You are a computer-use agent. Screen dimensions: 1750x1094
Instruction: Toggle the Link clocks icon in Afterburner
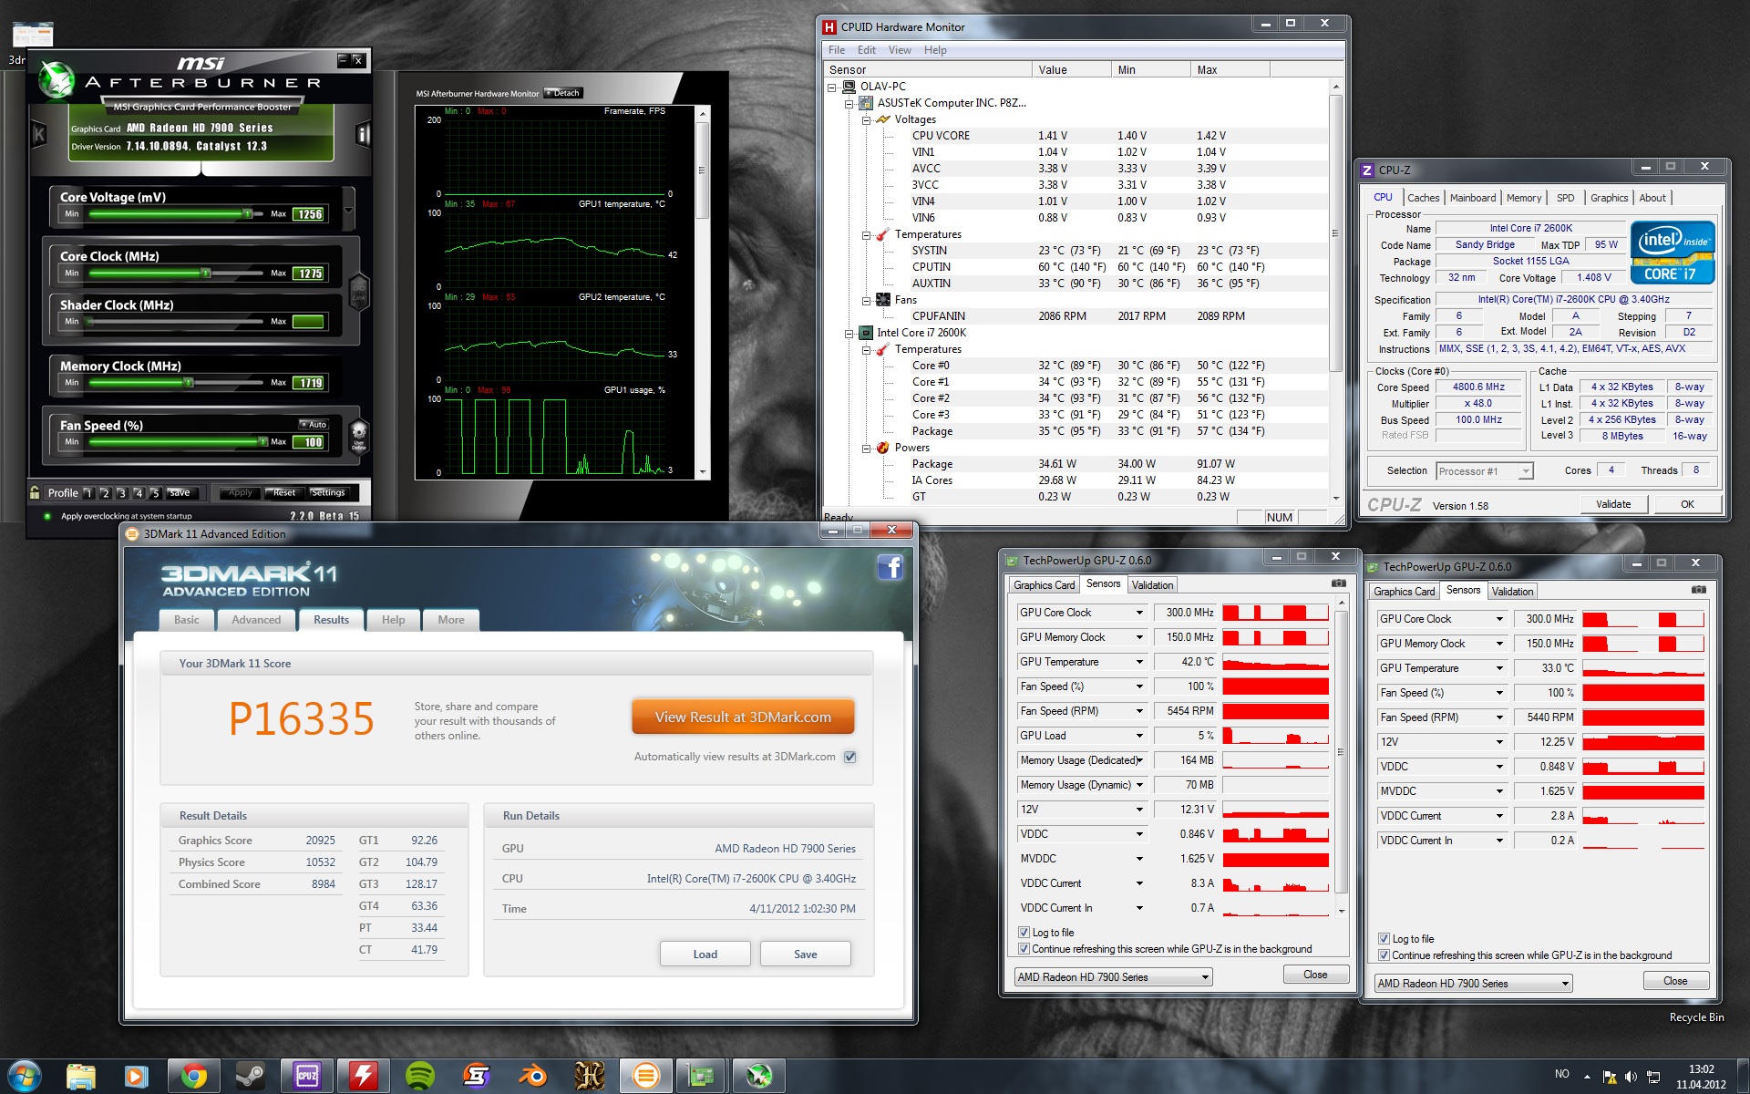point(358,292)
